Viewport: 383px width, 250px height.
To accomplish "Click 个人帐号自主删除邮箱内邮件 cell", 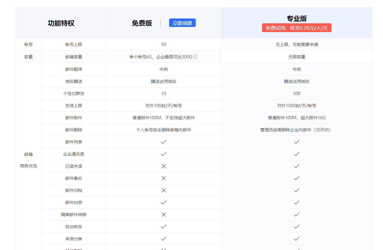I will tap(164, 130).
